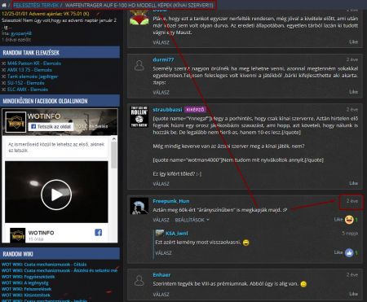Click the 2 éve timestamp on Freepunk_Hun comment
Viewport: 367px width, 302px height.
point(352,201)
